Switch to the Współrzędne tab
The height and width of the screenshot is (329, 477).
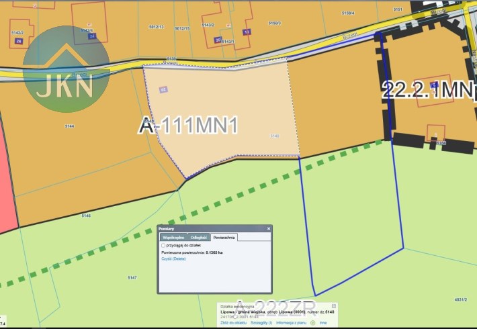click(173, 238)
